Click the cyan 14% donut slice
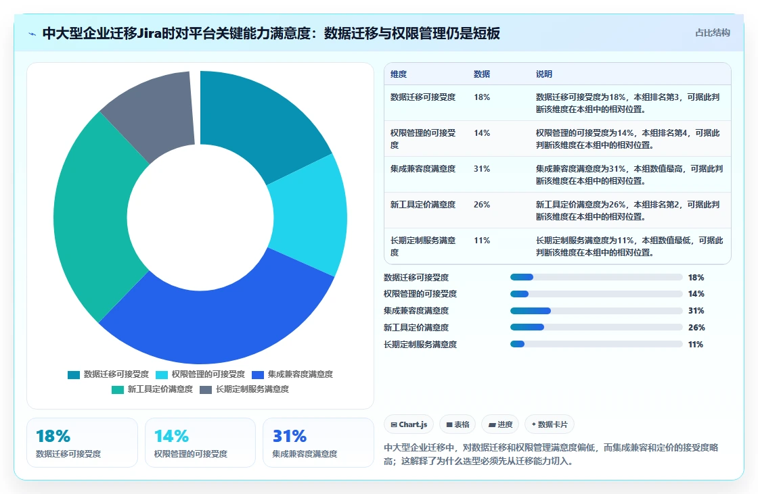 [309, 215]
